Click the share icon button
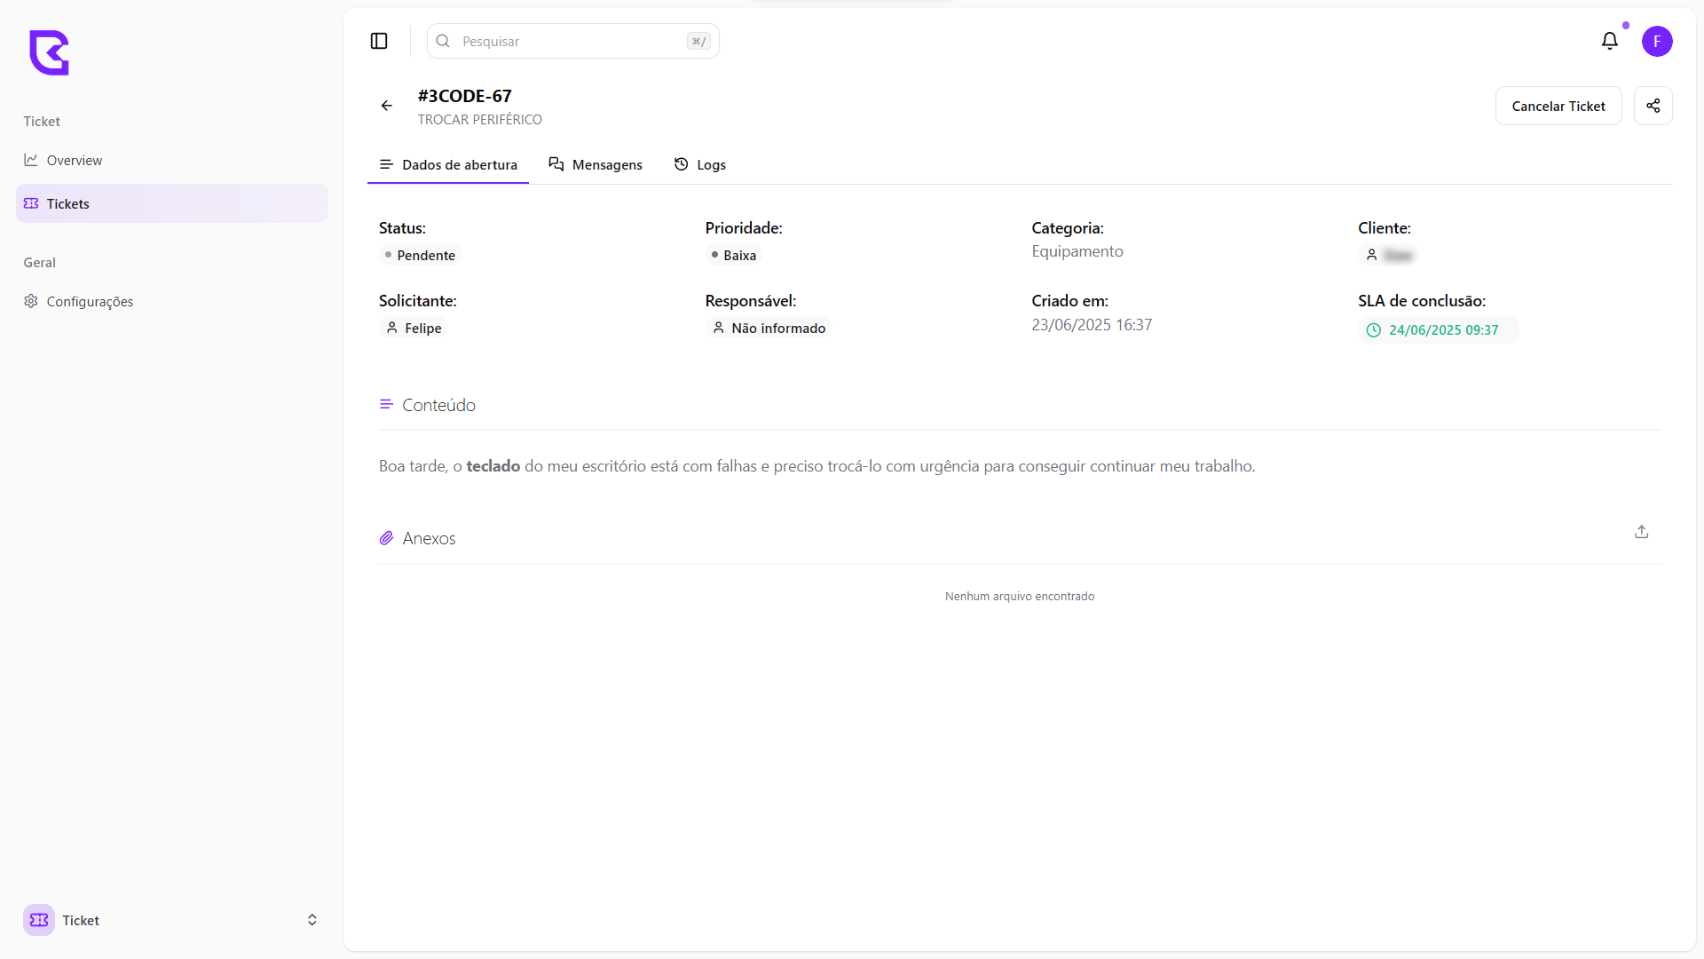Screen dimensions: 1704x959 coord(1653,106)
